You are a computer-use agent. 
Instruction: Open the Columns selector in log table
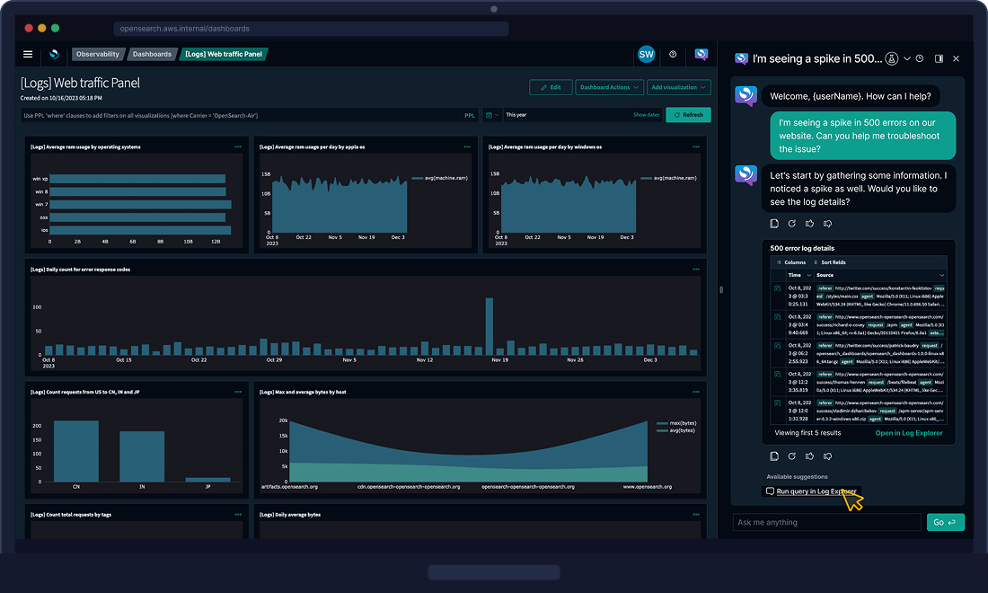[791, 262]
